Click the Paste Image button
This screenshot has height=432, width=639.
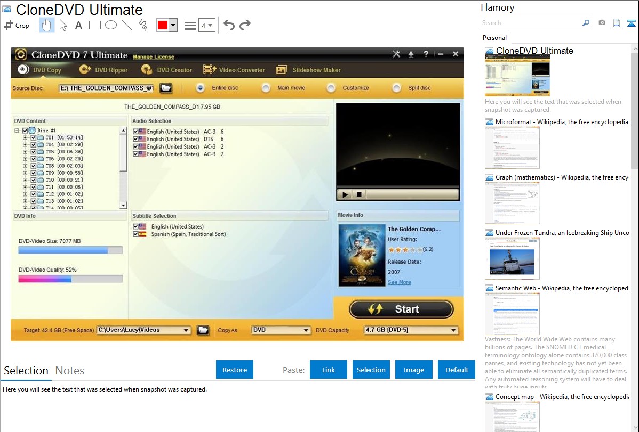tap(413, 370)
